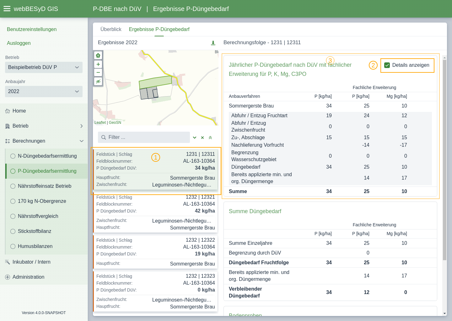Viewport: 452px width, 321px height.
Task: Click the 'Sommergerste Brau' row in Anbauverfahren table
Action: click(x=330, y=106)
